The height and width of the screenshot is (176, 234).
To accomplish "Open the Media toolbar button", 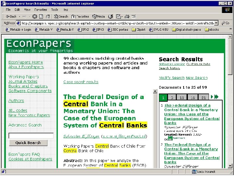I will 99,17.
